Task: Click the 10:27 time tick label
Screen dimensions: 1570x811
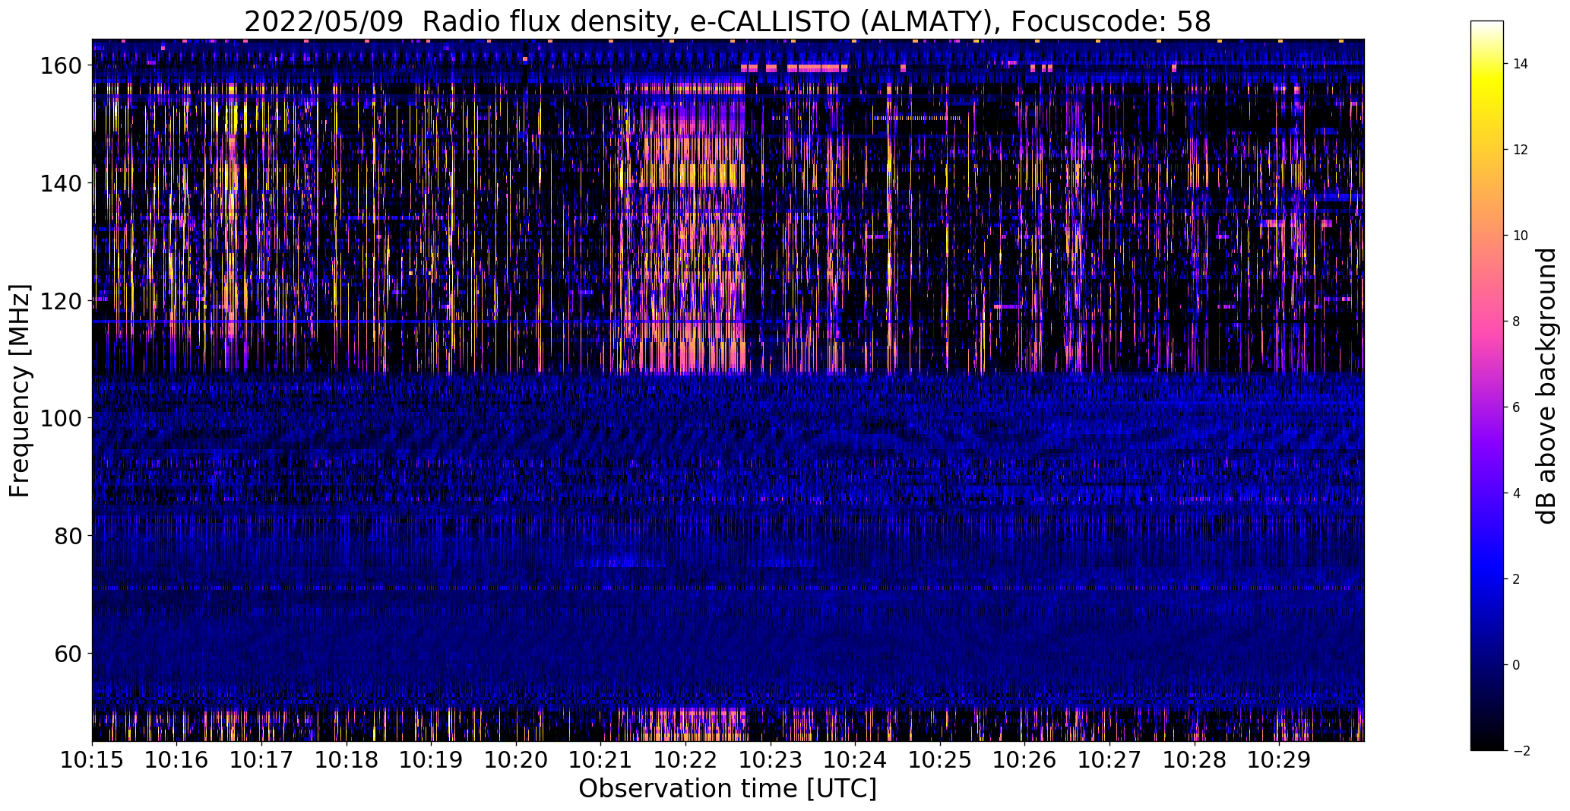Action: tap(1109, 759)
